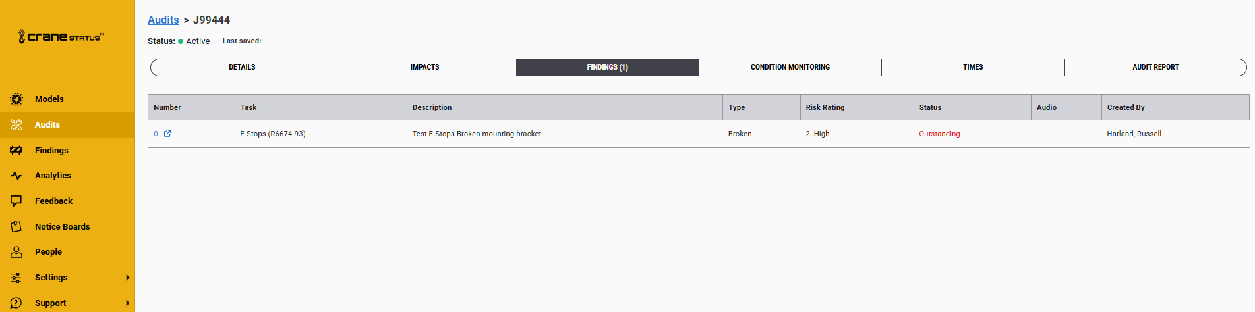Click the Support question mark icon

[x=16, y=303]
